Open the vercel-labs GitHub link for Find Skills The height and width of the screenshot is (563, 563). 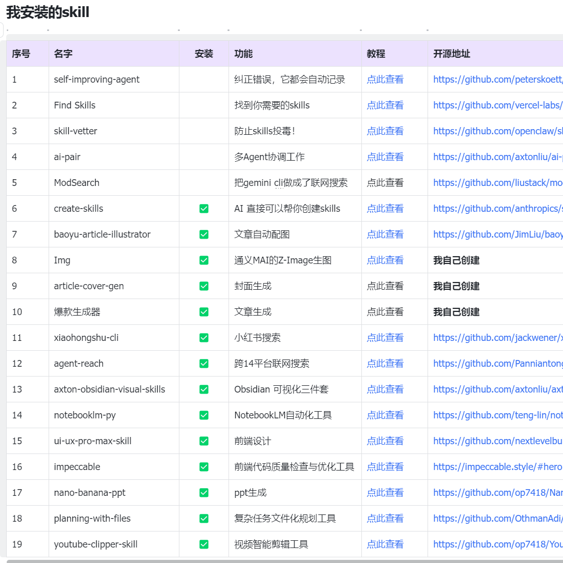497,105
